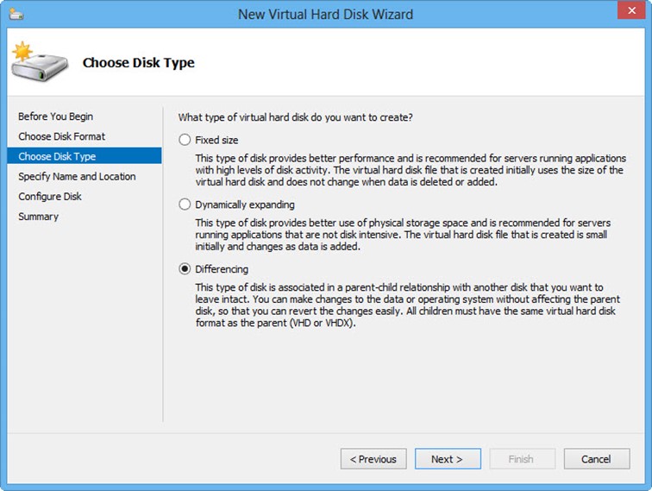Click the Choose Disk Type heading

click(139, 63)
